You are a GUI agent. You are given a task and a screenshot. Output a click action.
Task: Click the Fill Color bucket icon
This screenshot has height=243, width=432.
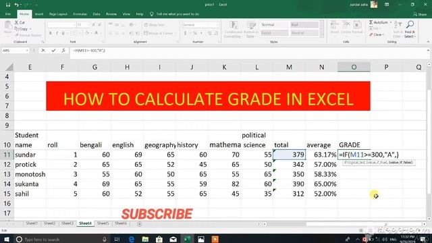point(87,33)
